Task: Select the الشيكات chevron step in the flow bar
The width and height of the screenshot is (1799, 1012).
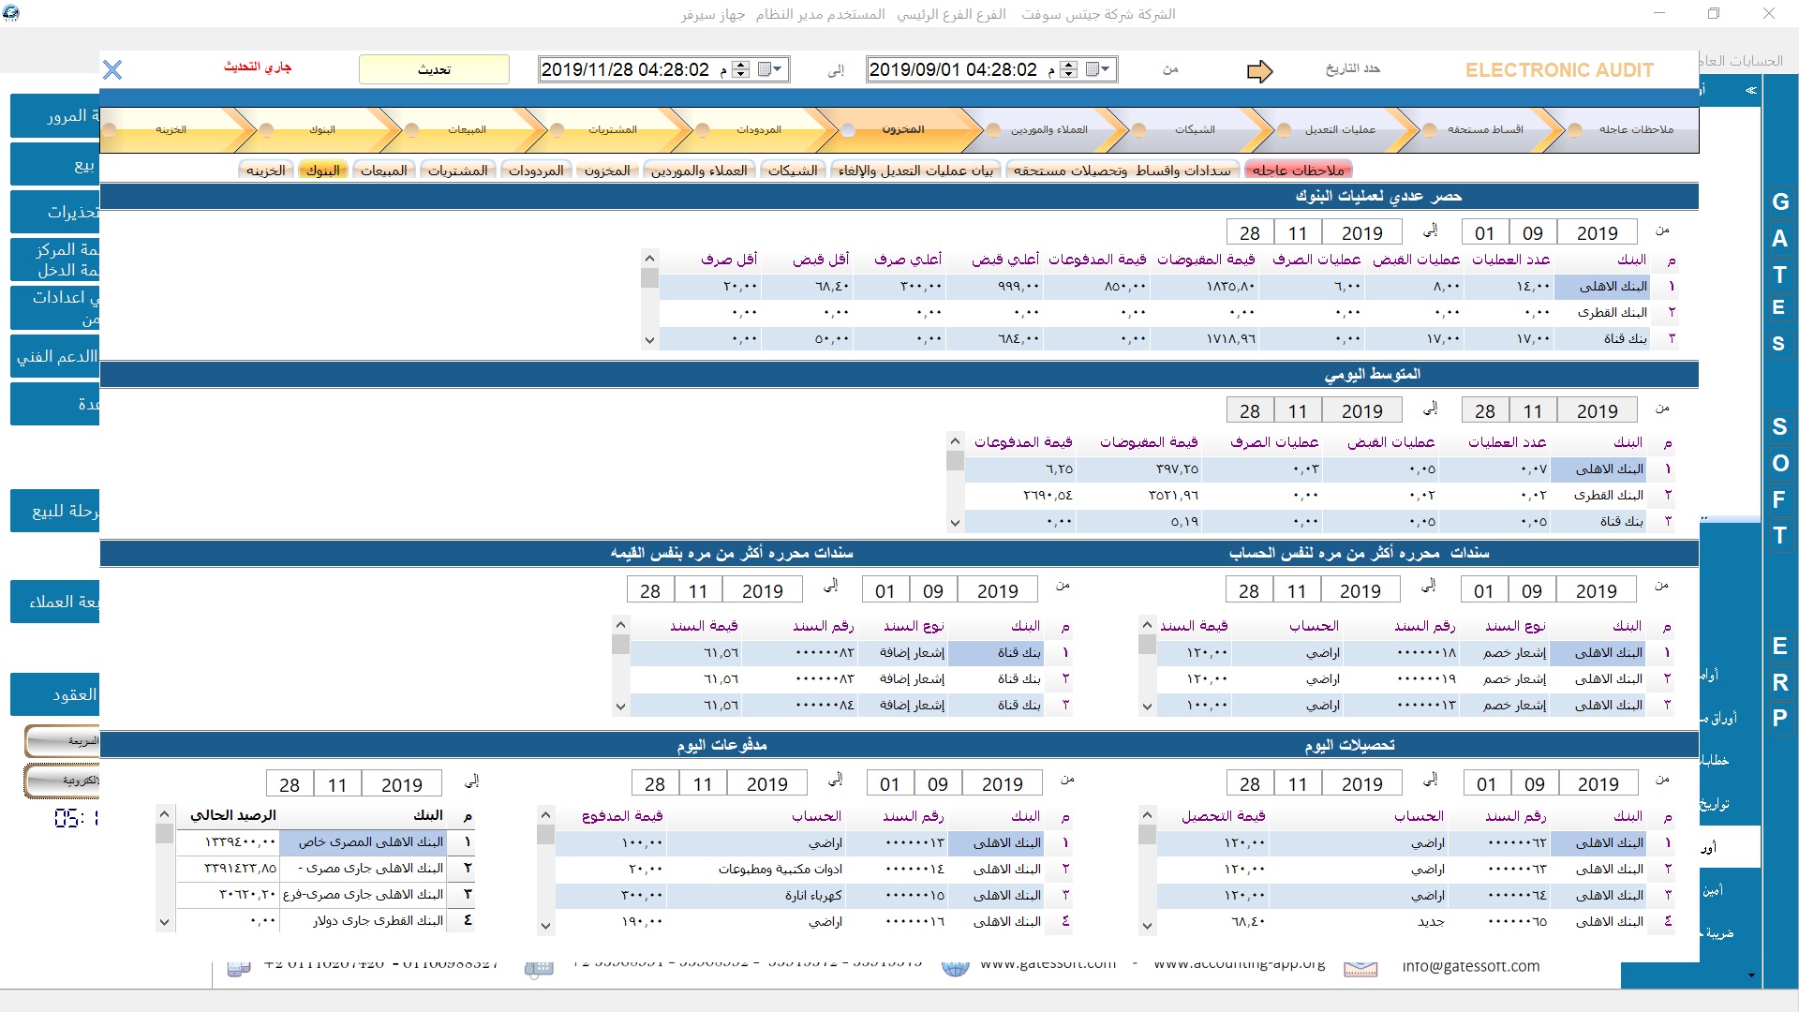Action: 1195,130
